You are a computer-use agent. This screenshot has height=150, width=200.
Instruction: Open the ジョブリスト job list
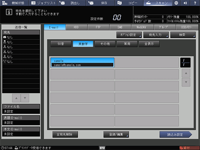[x=43, y=3]
